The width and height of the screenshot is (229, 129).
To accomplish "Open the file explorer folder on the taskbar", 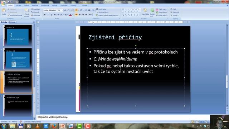I will [x=13, y=126].
